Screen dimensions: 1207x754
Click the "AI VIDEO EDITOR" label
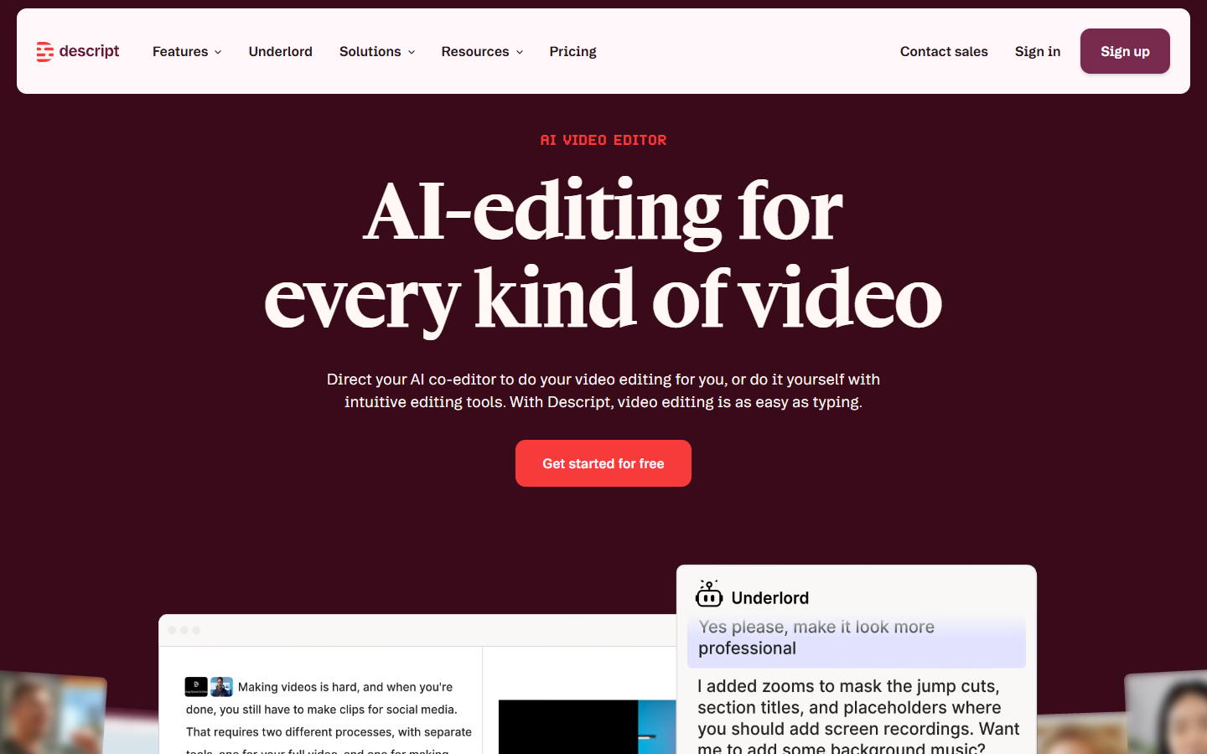pos(603,140)
